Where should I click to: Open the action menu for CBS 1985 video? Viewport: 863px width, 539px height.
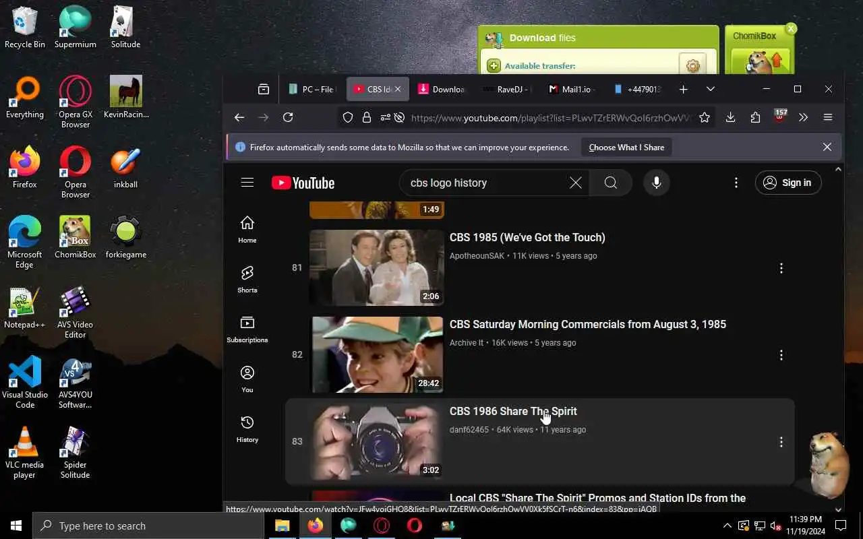781,268
